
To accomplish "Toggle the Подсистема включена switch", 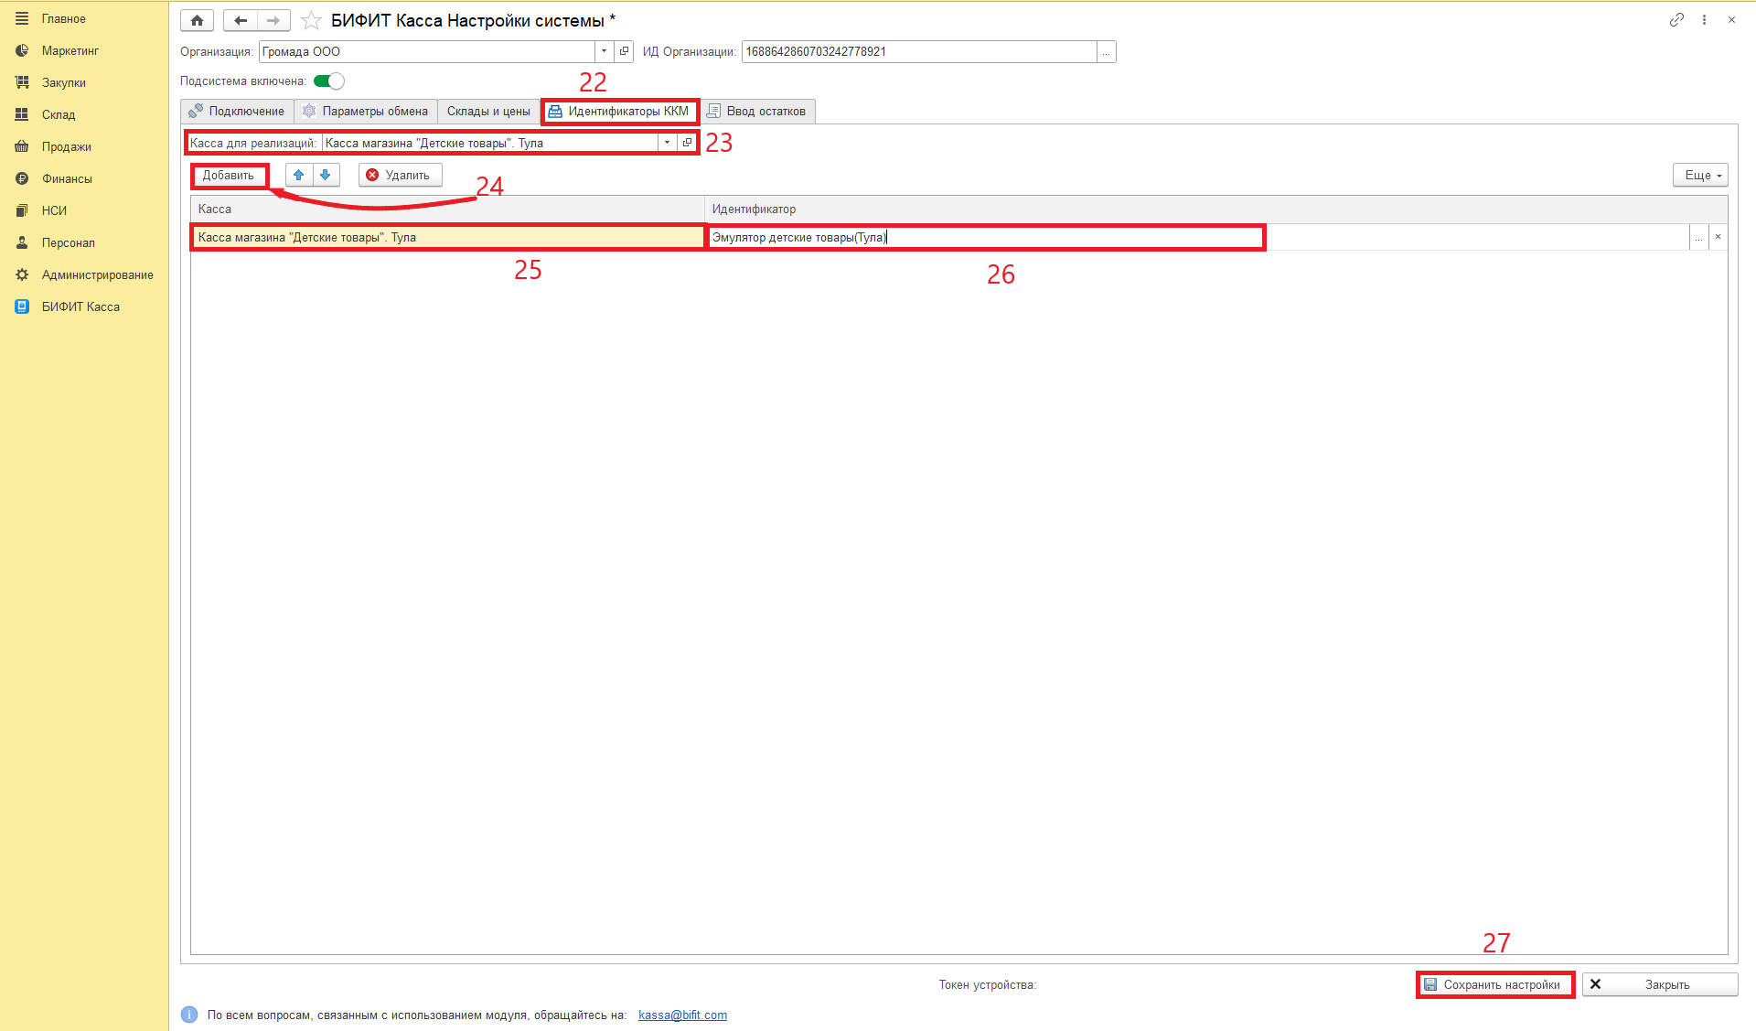I will (329, 81).
